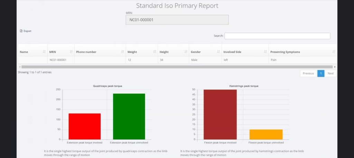Sort by Gender column sort icon

(218, 52)
